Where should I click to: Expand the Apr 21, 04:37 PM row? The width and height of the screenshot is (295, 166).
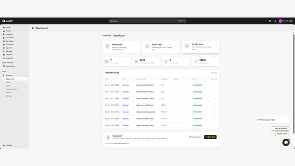coord(215,92)
